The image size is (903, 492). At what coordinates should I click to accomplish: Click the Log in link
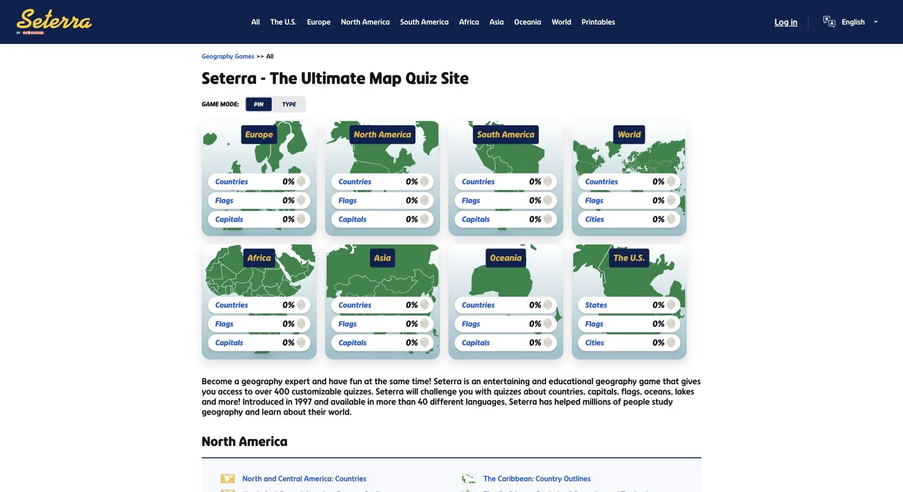(786, 22)
